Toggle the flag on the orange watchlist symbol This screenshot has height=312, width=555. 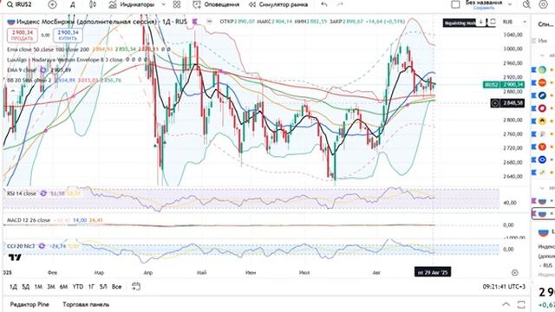(x=534, y=83)
